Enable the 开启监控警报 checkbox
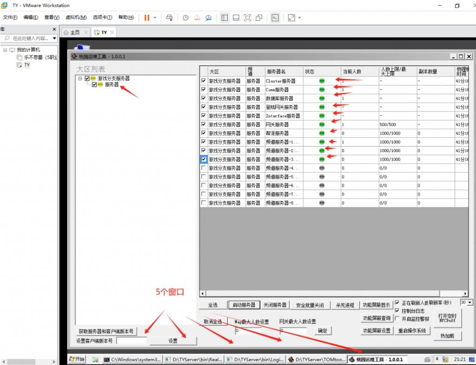Image resolution: width=476 pixels, height=365 pixels. pos(397,319)
